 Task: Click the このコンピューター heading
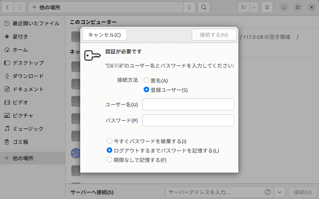(93, 22)
